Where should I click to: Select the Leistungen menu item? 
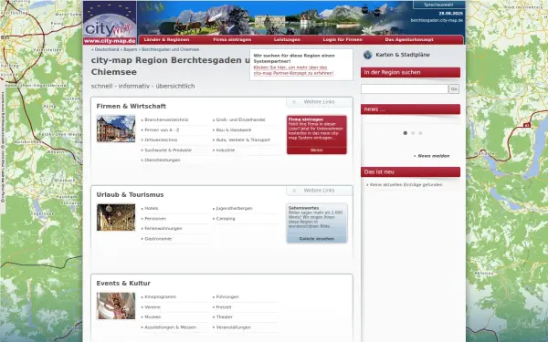287,40
